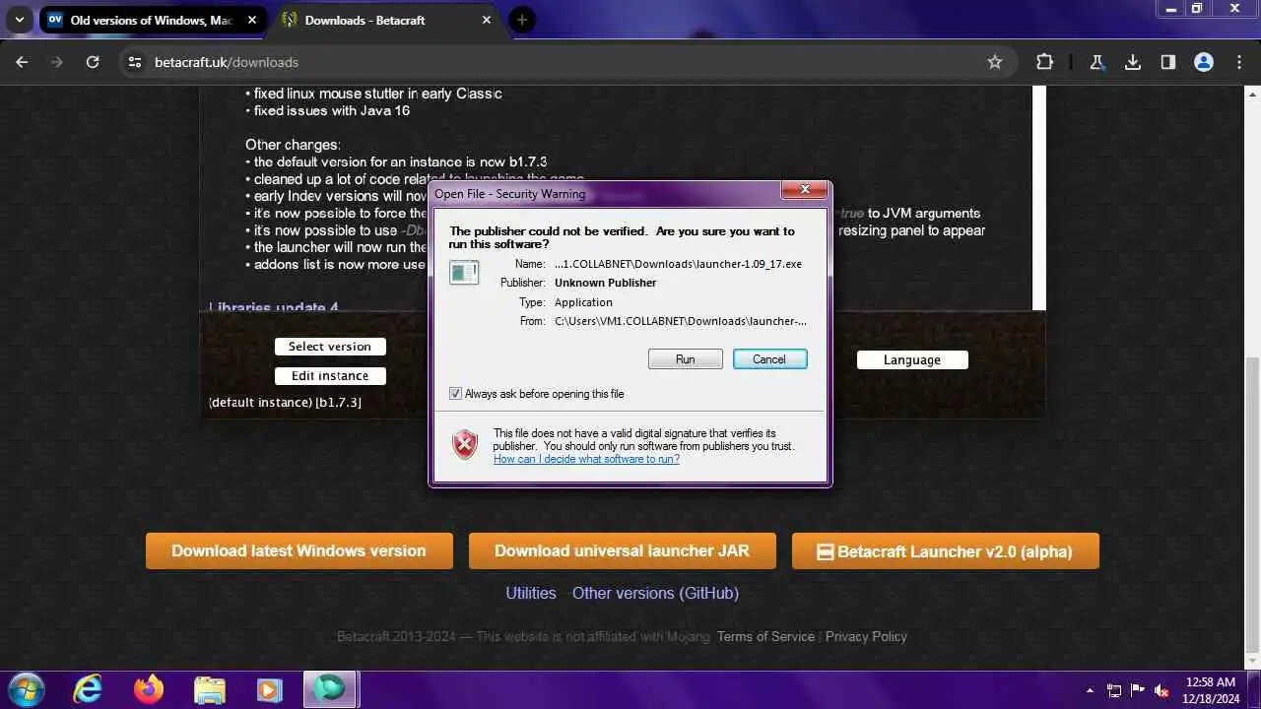1261x709 pixels.
Task: Open the browser extensions puzzle icon
Action: (x=1044, y=62)
